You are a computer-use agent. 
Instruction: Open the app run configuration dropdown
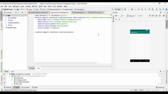pos(119,9)
